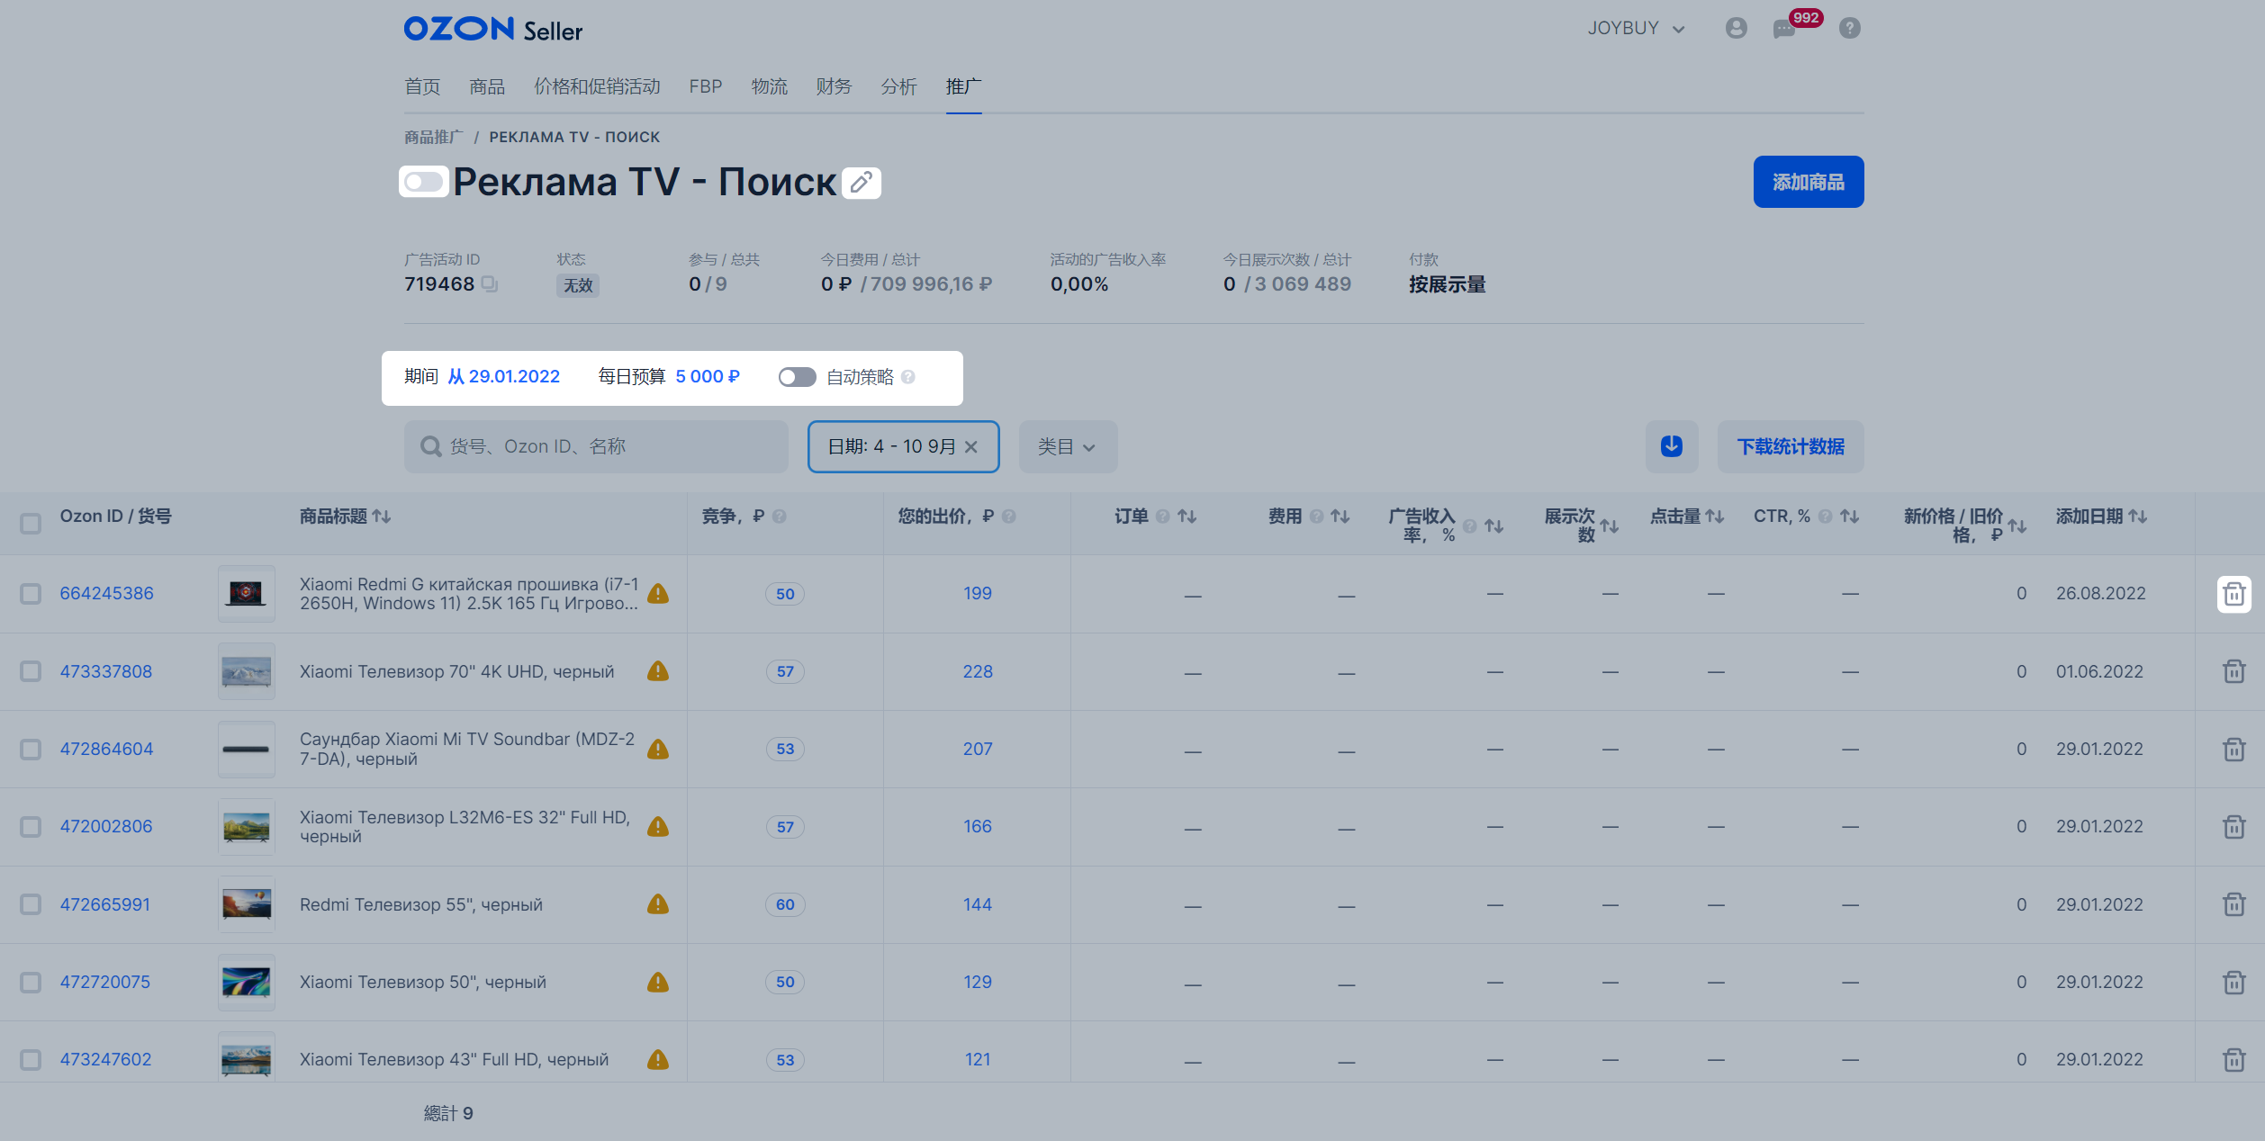Click warning icon for Redmi Телевизор 55" row

point(658,904)
